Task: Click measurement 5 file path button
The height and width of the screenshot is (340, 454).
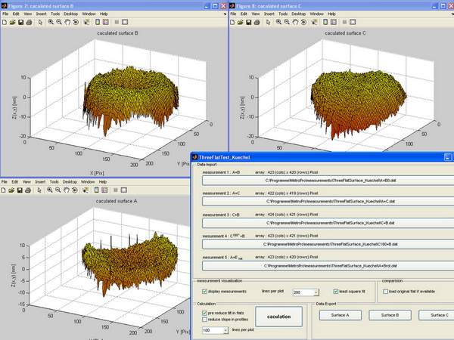Action: [328, 266]
